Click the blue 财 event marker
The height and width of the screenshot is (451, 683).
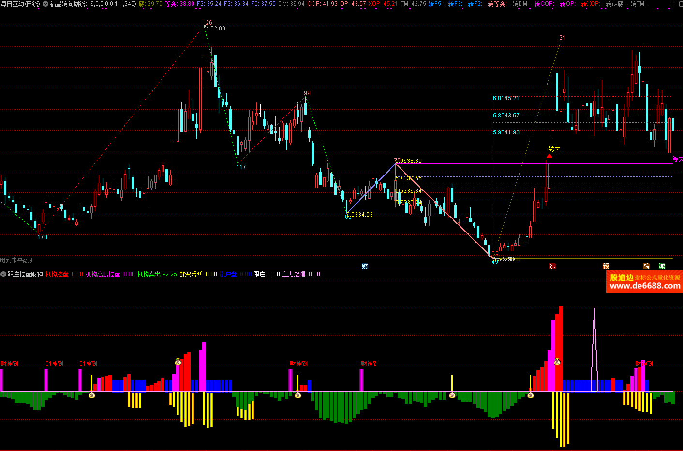365,266
